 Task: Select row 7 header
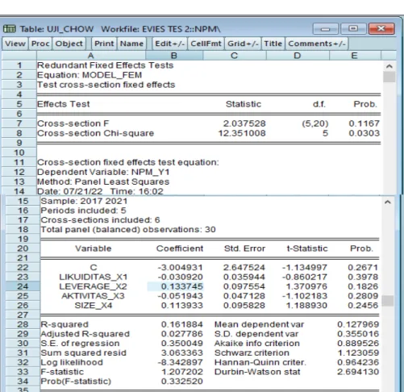(19, 123)
